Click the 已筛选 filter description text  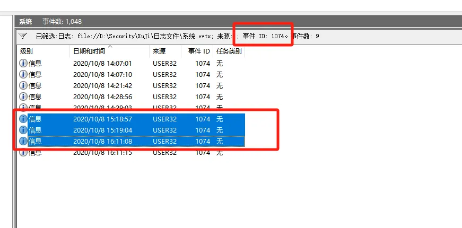click(x=177, y=36)
